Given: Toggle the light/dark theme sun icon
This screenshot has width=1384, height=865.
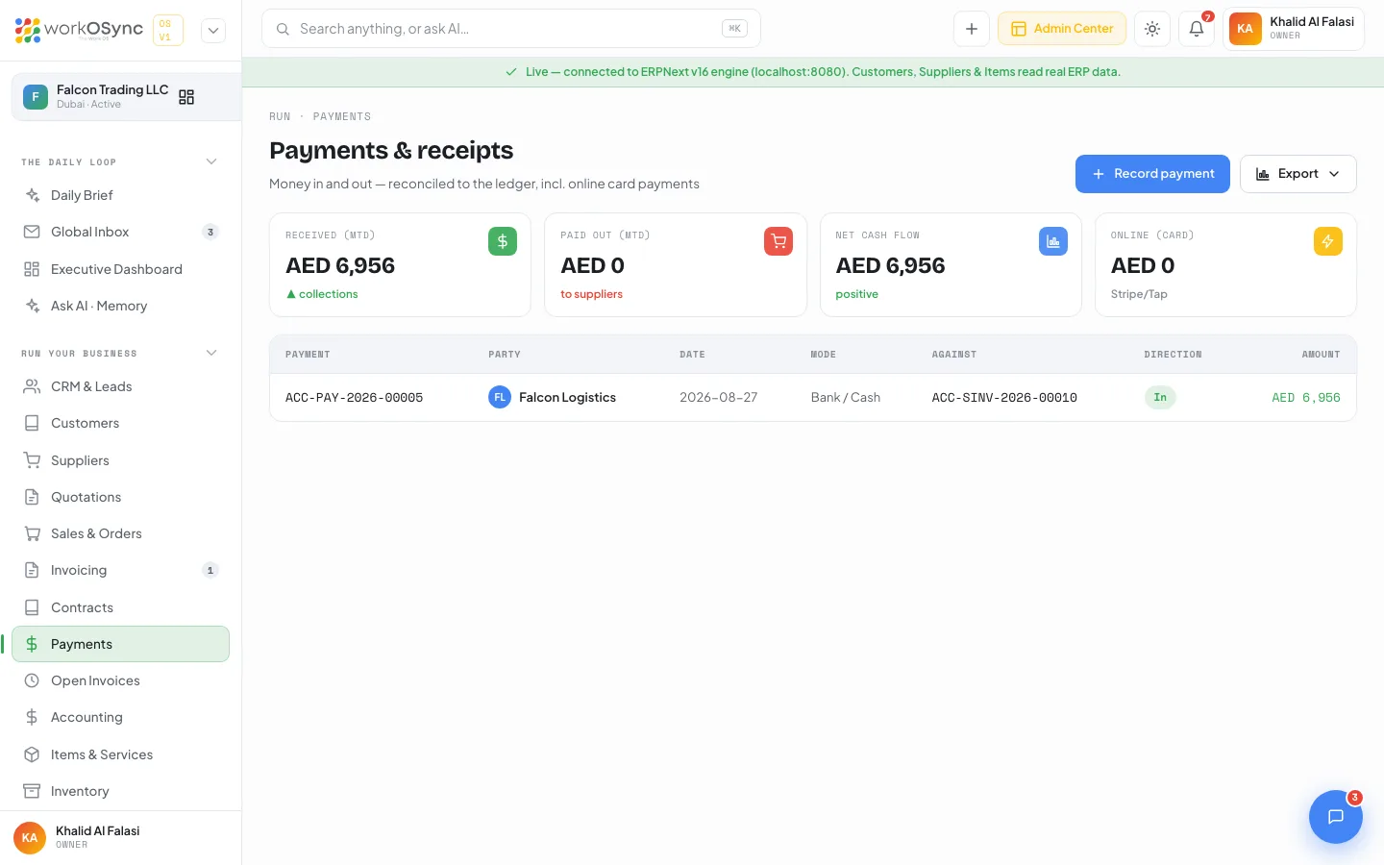Looking at the screenshot, I should pyautogui.click(x=1152, y=29).
